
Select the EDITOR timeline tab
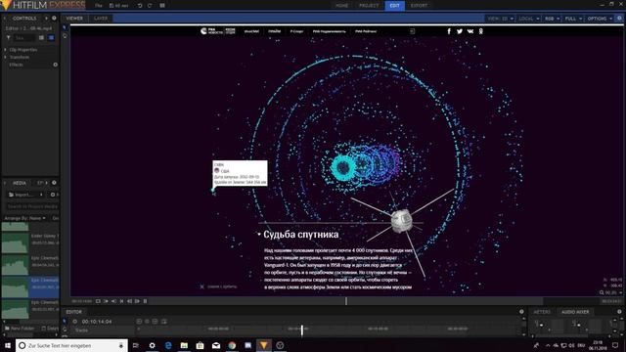pyautogui.click(x=74, y=312)
